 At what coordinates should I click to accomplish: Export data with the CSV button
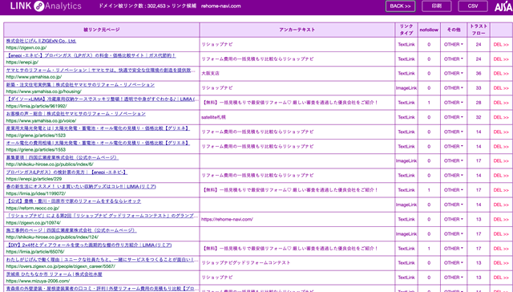tap(473, 6)
